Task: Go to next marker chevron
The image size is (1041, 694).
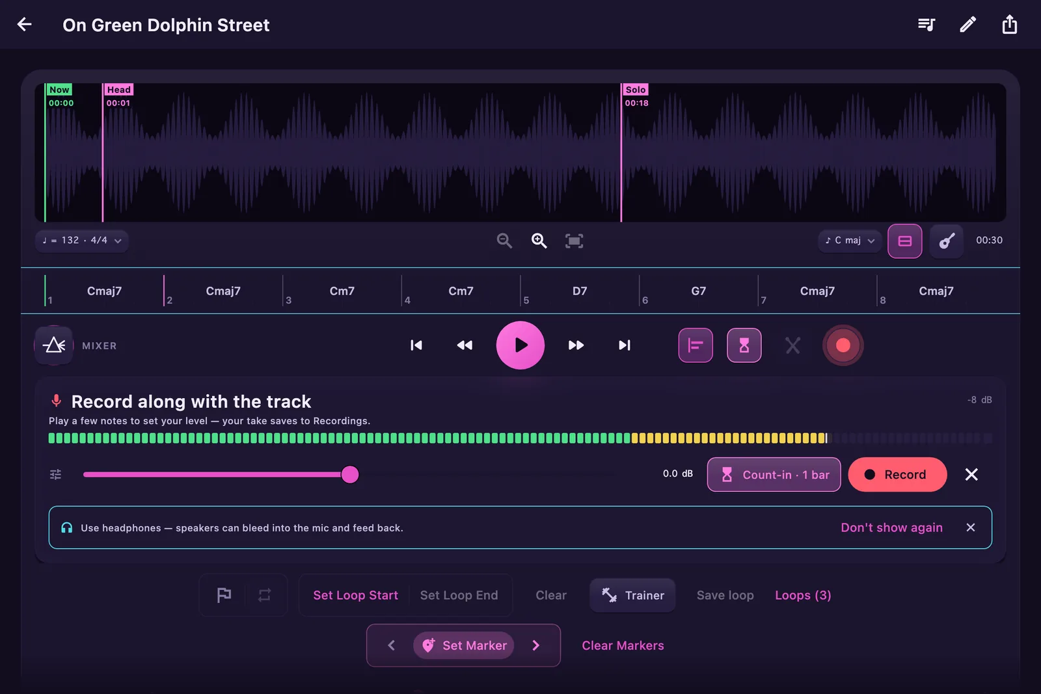Action: tap(536, 645)
